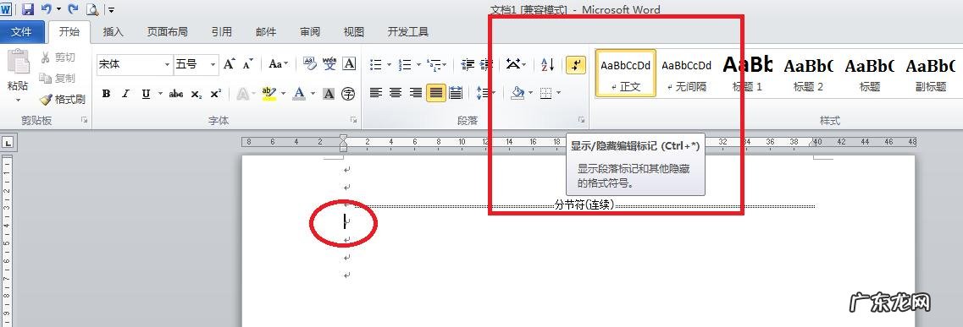Viewport: 963px width, 327px height.
Task: Open the Paragraph group dialog launcher
Action: tap(581, 120)
